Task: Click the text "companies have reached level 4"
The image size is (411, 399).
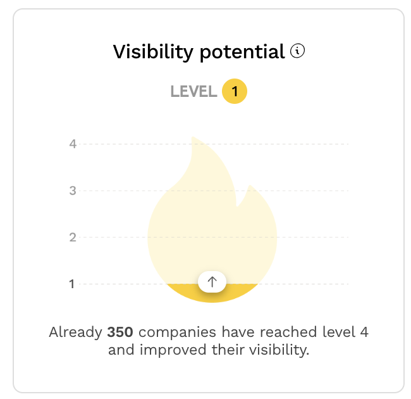Action: (x=254, y=332)
